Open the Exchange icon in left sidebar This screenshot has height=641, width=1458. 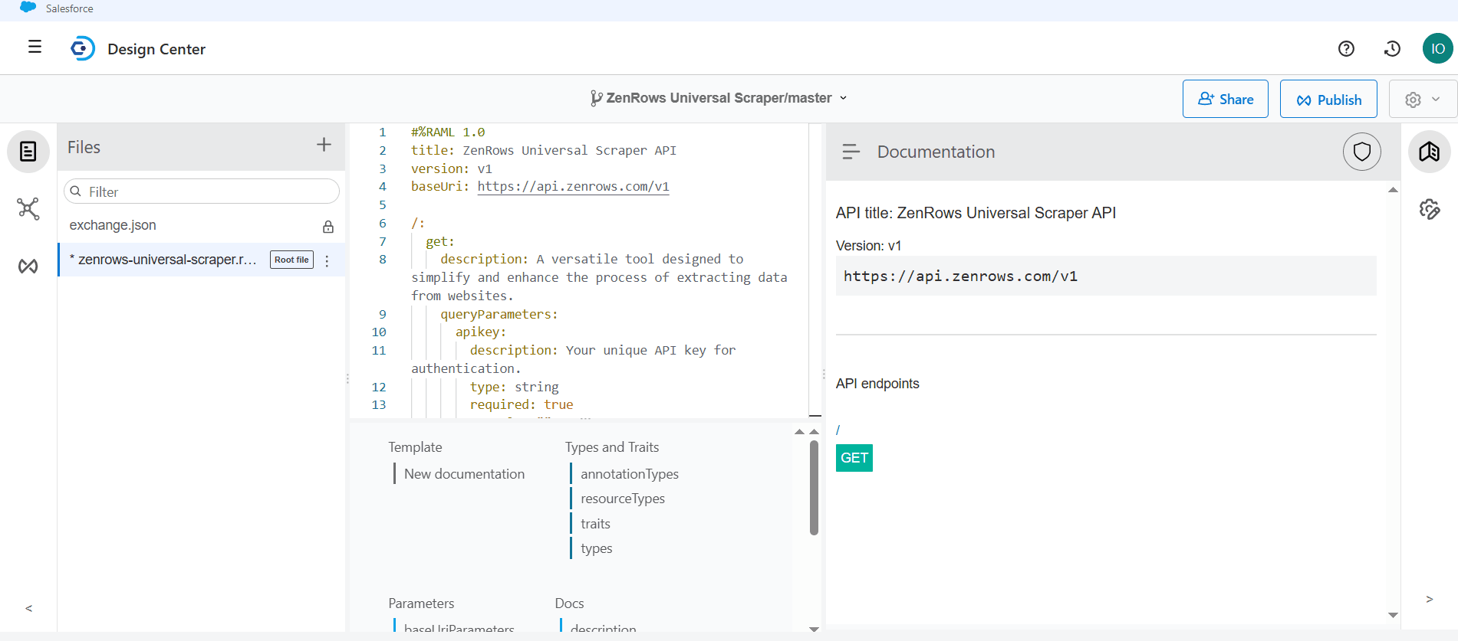point(28,266)
